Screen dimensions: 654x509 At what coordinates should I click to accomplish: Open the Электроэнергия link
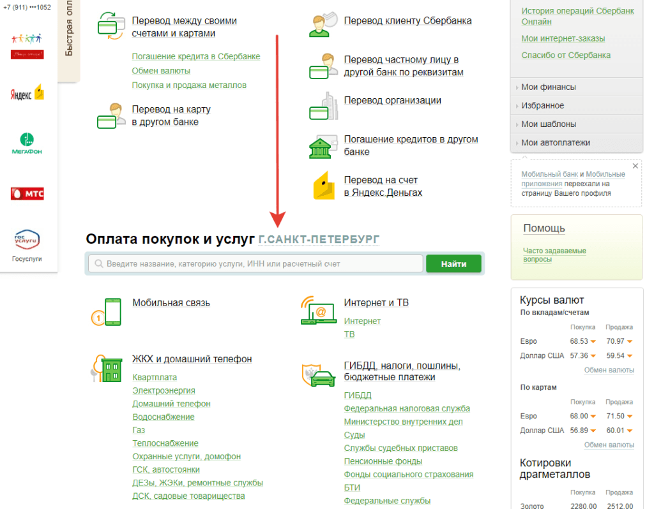tap(163, 390)
